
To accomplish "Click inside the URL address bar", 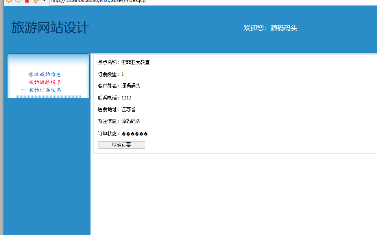I will pyautogui.click(x=118, y=2).
